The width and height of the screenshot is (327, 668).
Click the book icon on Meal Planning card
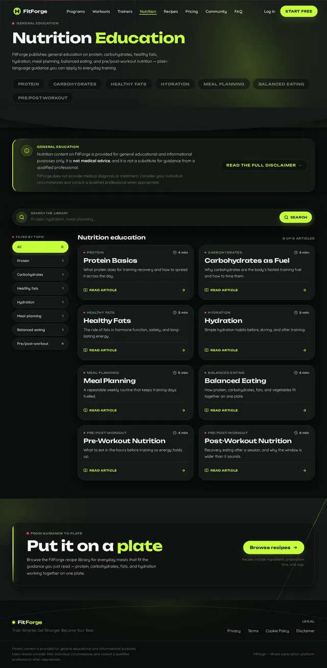(85, 411)
